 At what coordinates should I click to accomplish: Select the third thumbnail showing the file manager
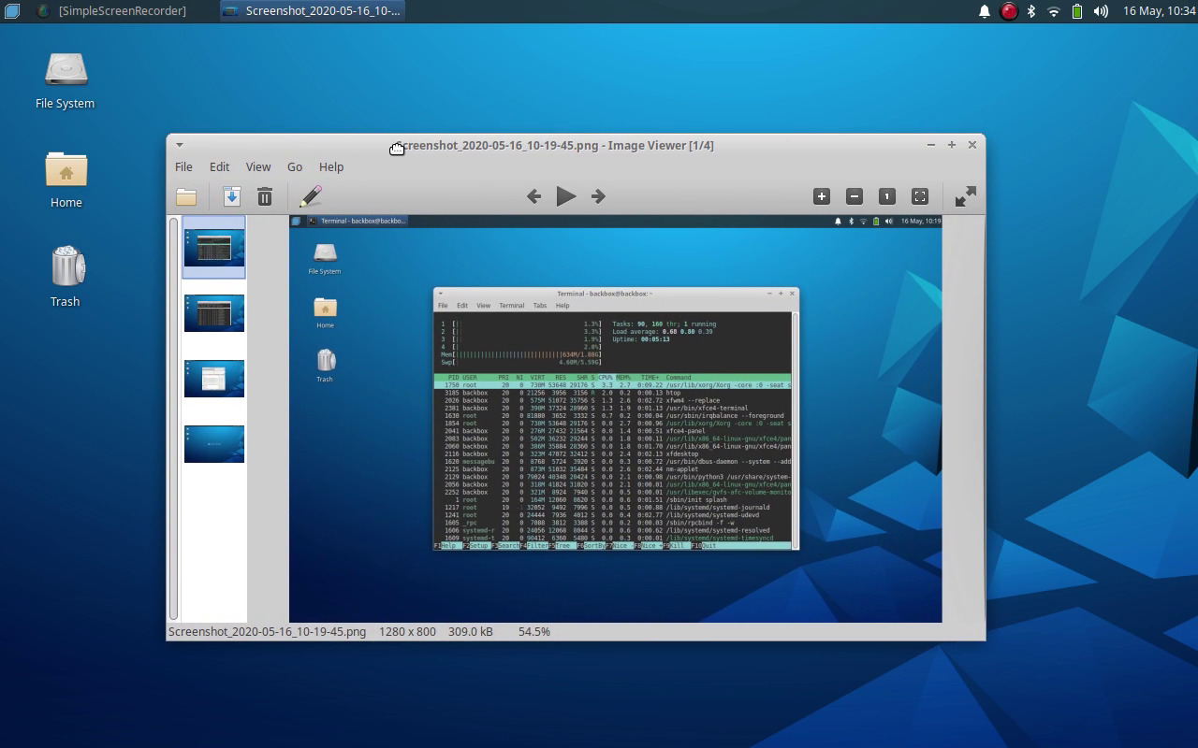click(x=213, y=378)
